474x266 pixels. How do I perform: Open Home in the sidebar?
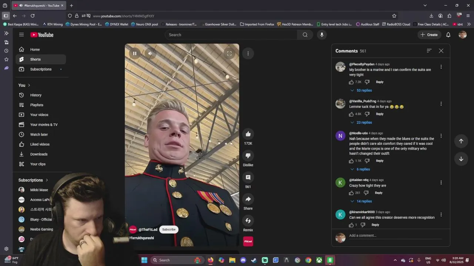[x=41, y=50]
